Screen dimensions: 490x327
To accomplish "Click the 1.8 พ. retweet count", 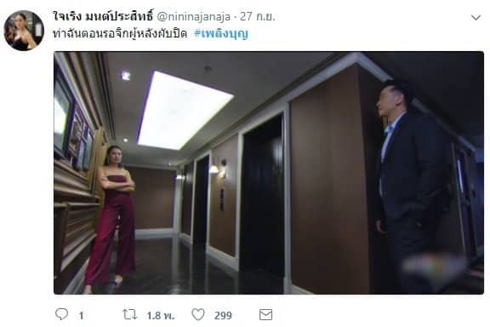I will click(x=161, y=315).
